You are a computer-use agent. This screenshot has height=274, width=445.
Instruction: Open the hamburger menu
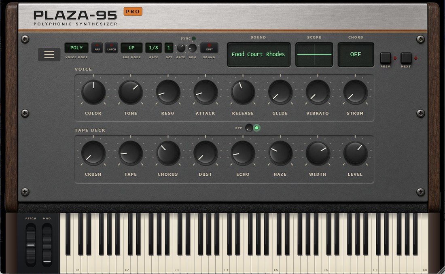tap(49, 55)
